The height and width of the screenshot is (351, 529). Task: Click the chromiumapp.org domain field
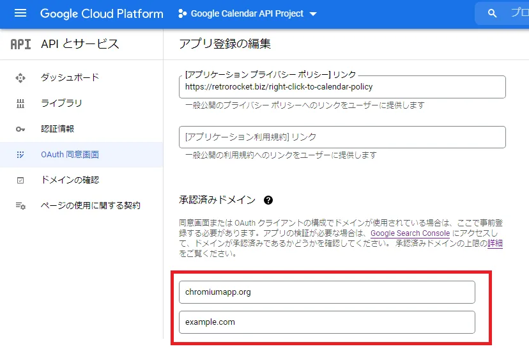326,292
